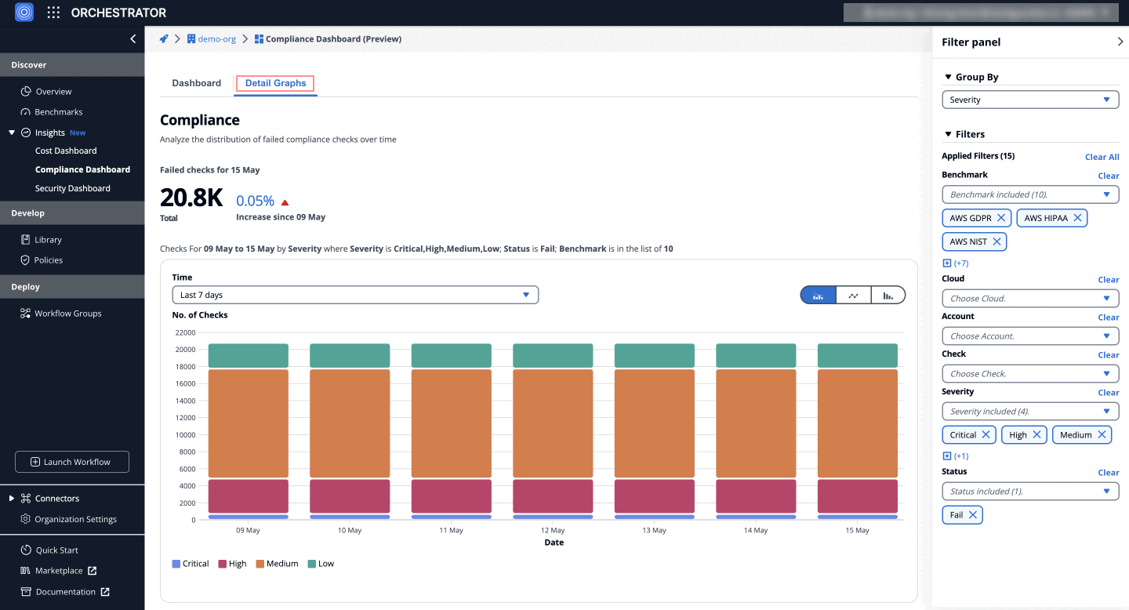Close the Filter panel with arrow
This screenshot has height=610, width=1129.
1120,42
